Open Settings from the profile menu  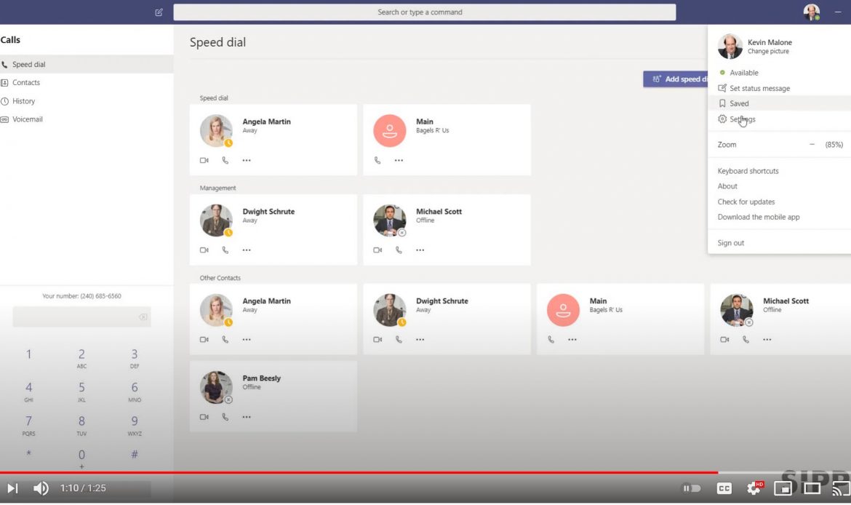(x=742, y=119)
